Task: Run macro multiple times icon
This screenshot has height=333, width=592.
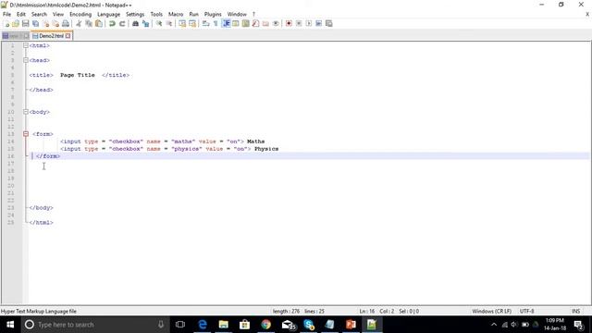Action: point(318,23)
